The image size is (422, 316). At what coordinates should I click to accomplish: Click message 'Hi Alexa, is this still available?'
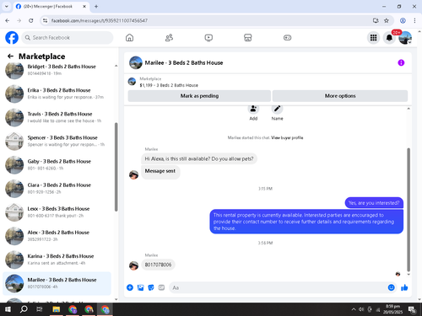click(199, 158)
